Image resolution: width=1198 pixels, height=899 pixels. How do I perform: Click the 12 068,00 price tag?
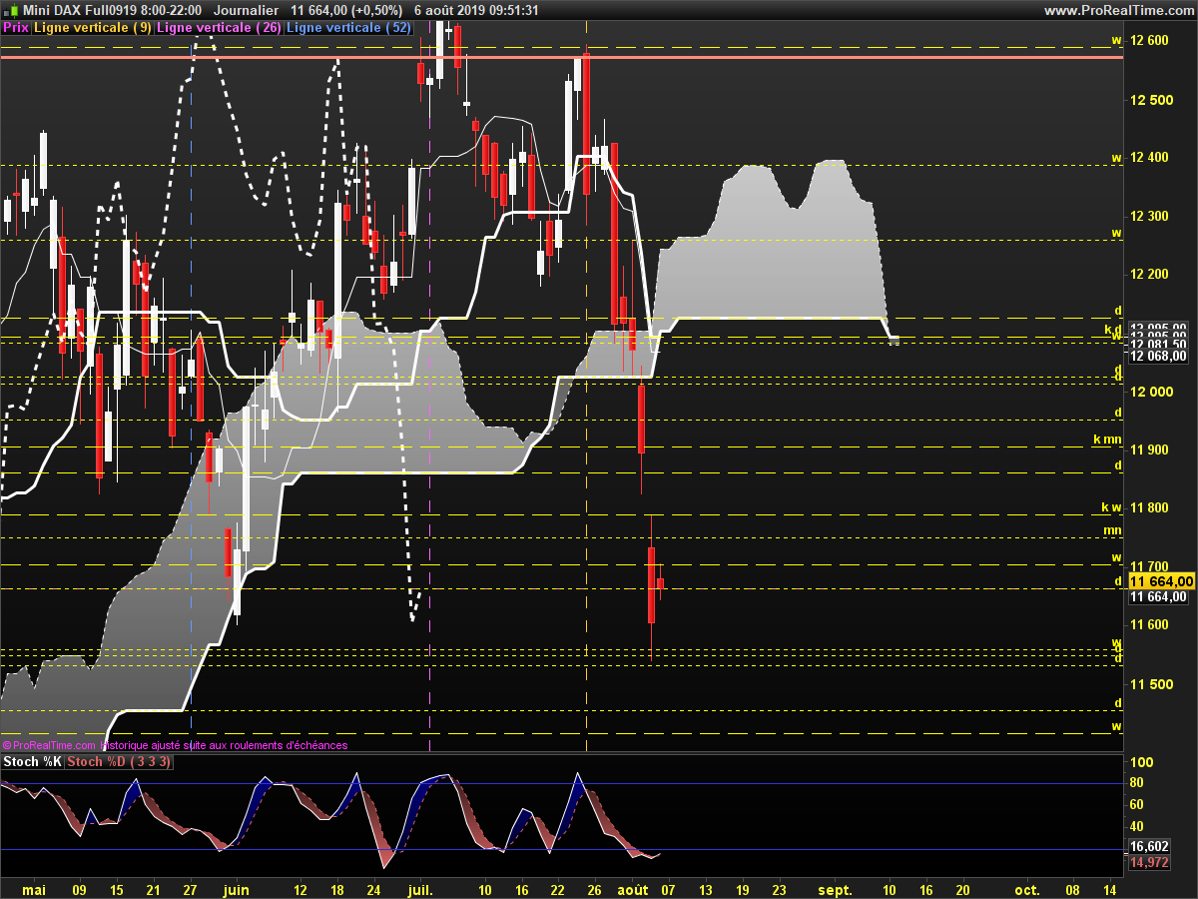pyautogui.click(x=1159, y=355)
